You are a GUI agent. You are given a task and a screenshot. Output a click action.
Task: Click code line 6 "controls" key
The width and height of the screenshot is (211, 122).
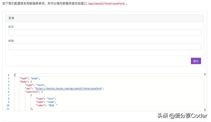pos(32,92)
